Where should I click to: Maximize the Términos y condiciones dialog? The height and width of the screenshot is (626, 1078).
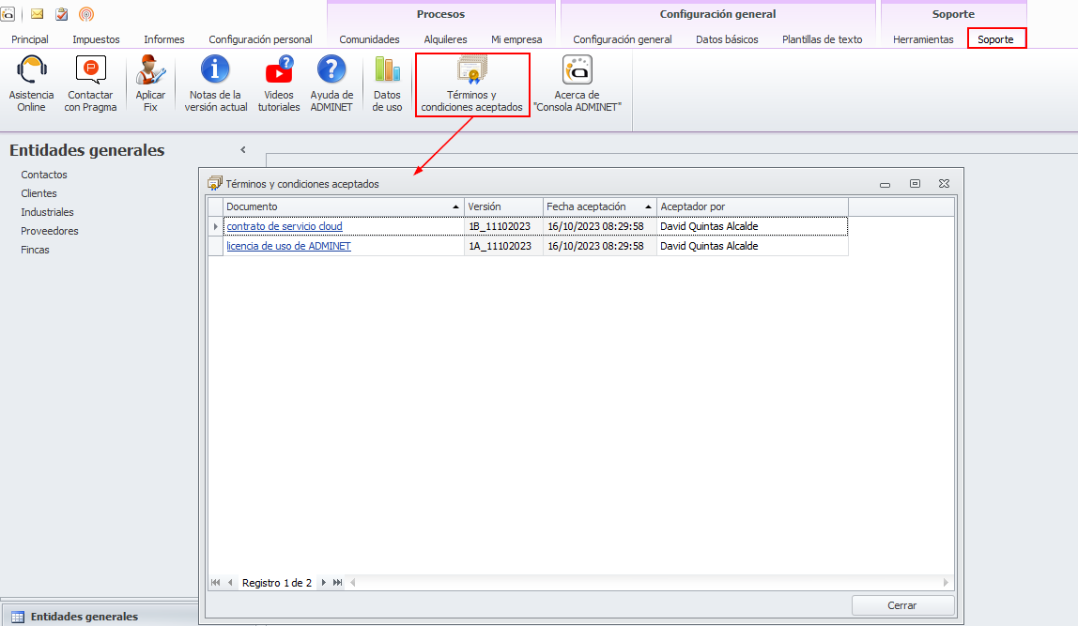coord(915,183)
